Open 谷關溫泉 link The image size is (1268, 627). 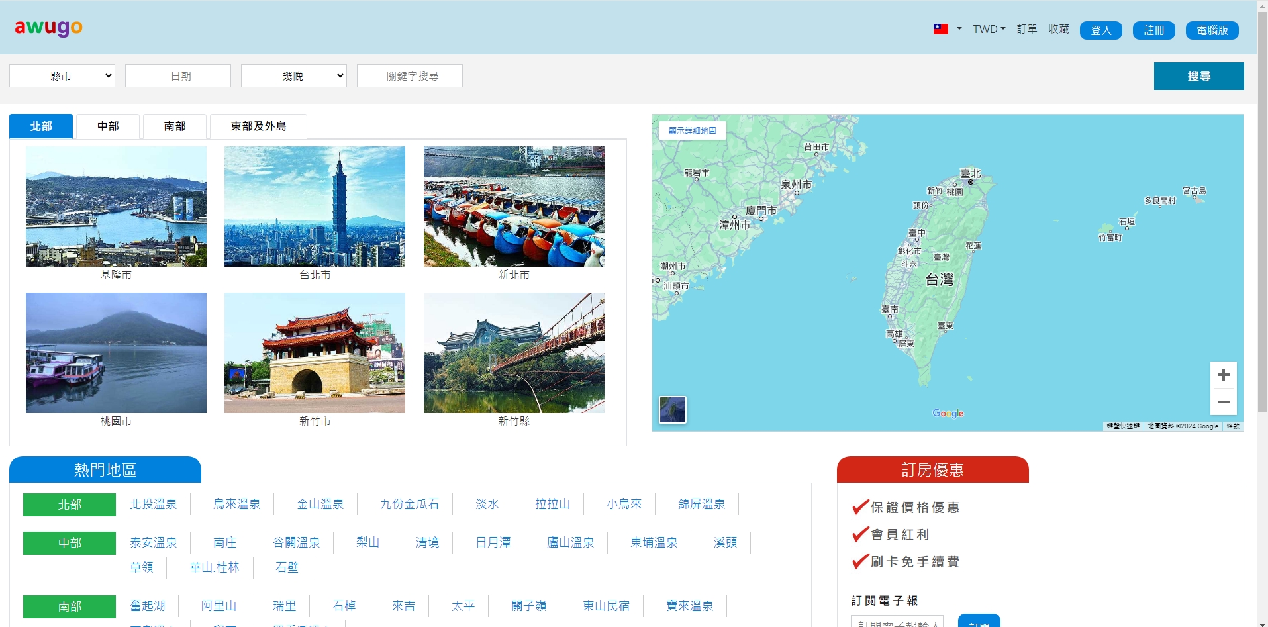pos(297,543)
